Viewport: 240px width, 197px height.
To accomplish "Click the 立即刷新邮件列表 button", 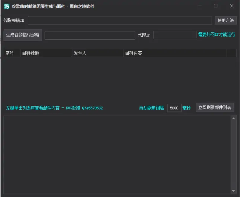I will point(215,108).
